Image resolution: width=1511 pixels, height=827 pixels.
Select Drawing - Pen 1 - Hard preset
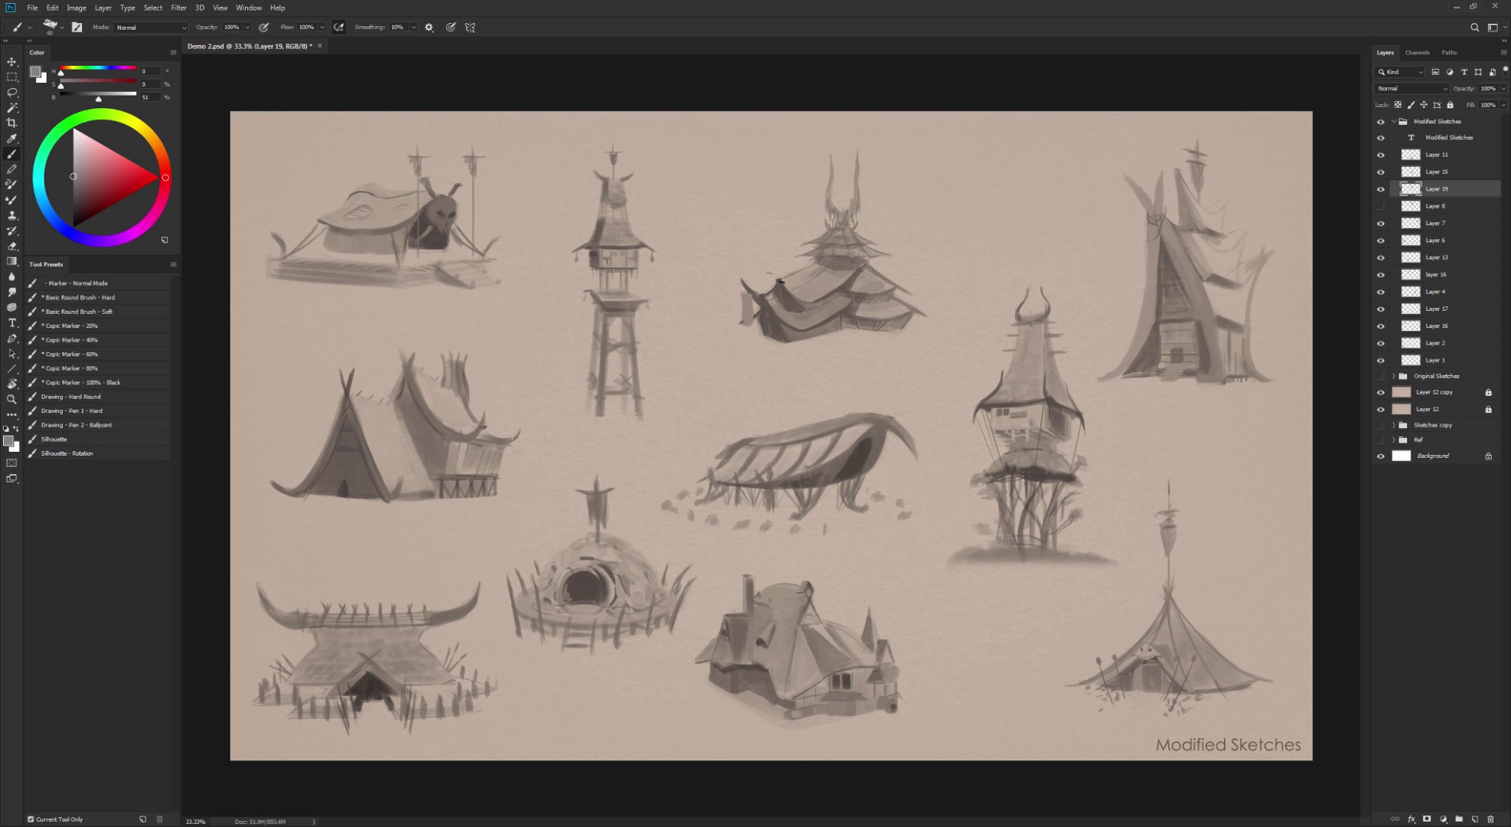[98, 410]
